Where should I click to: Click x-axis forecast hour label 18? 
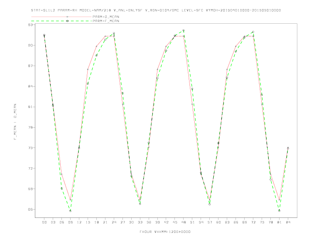[x=96, y=222]
